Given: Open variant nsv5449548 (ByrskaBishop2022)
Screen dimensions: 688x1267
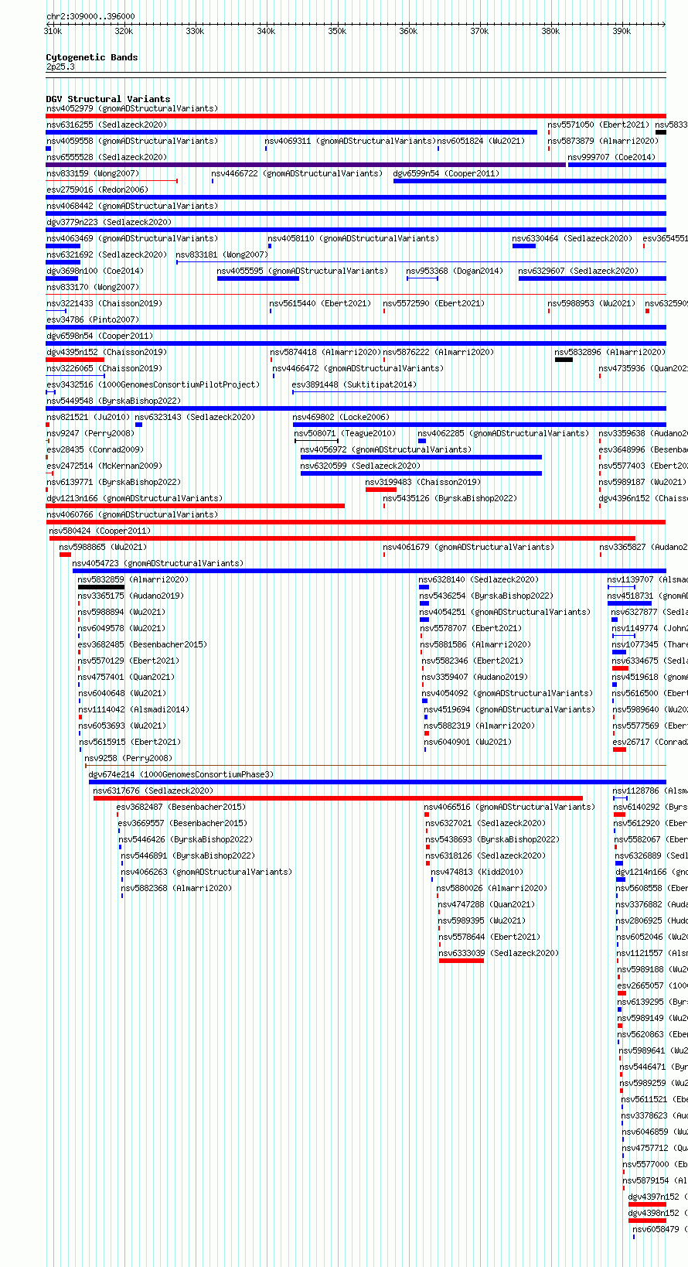Looking at the screenshot, I should [114, 401].
